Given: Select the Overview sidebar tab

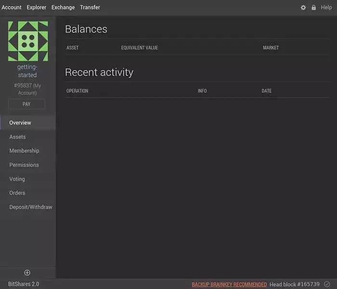Looking at the screenshot, I should click(x=20, y=123).
